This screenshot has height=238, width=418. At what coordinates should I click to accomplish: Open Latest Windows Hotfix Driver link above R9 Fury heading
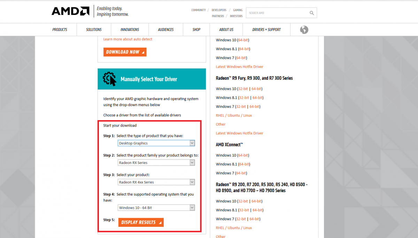pyautogui.click(x=240, y=66)
